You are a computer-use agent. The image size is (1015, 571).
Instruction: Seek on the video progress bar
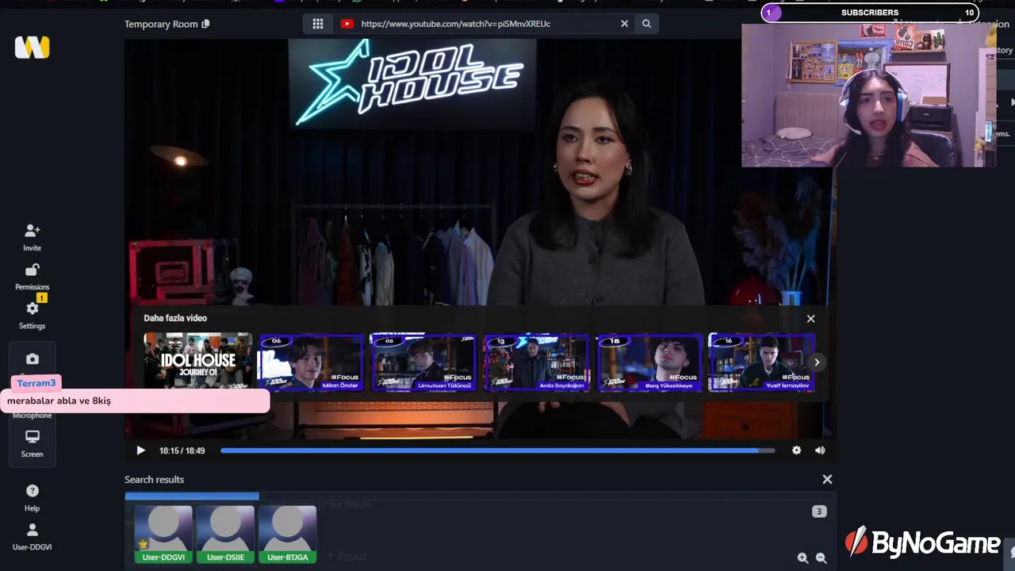pos(497,450)
